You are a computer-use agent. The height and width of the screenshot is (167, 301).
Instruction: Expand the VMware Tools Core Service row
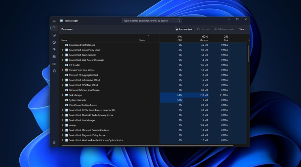63,70
